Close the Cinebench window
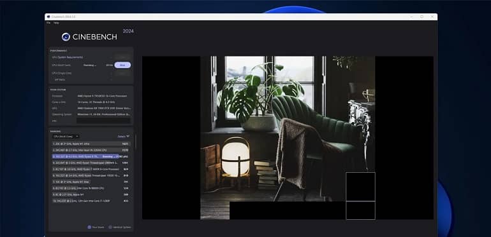 click(x=432, y=17)
